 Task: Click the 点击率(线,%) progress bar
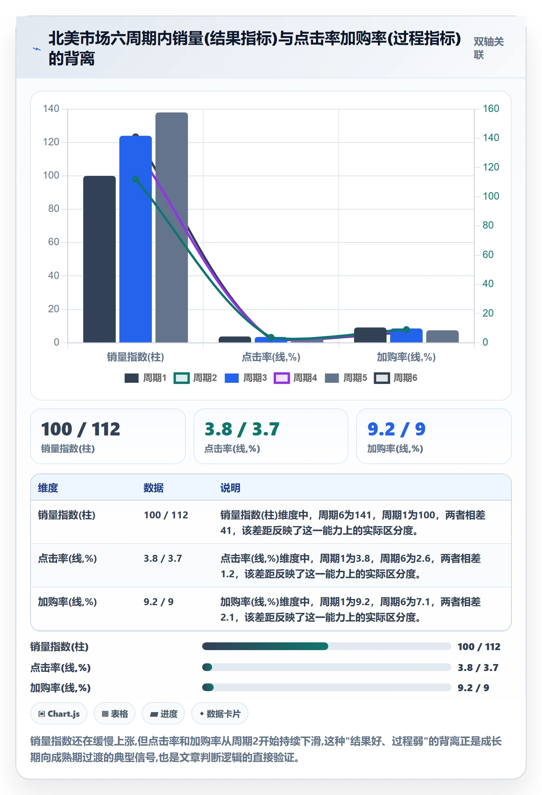327,667
